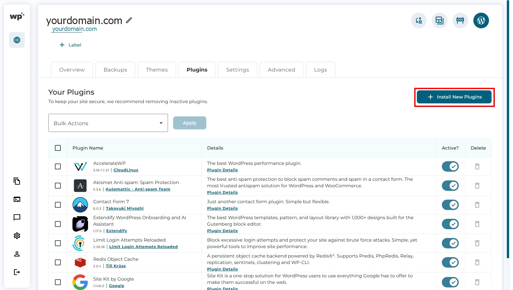
Task: Click the Akismet plugin logo
Action: [x=80, y=186]
